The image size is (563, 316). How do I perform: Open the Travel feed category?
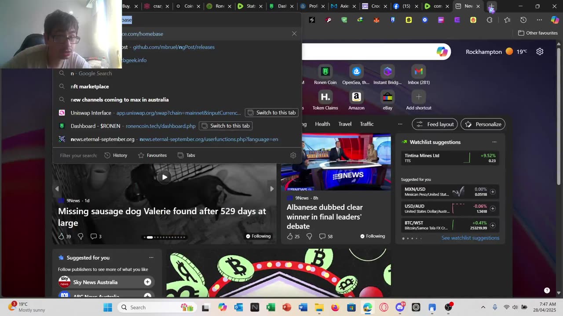(x=345, y=124)
